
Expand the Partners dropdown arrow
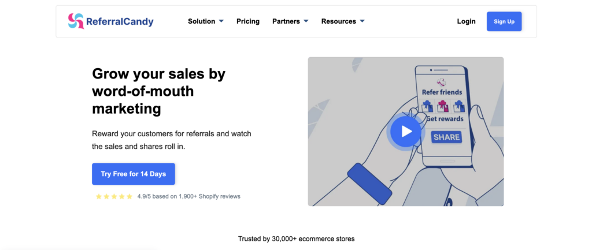(306, 21)
